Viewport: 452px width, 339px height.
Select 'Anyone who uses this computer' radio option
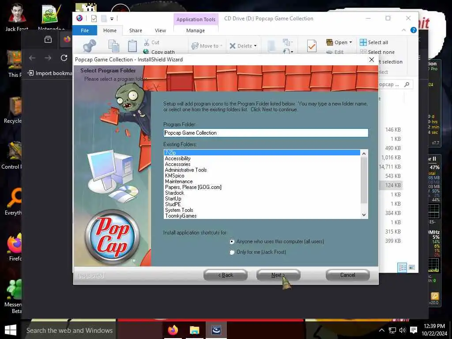[232, 241]
